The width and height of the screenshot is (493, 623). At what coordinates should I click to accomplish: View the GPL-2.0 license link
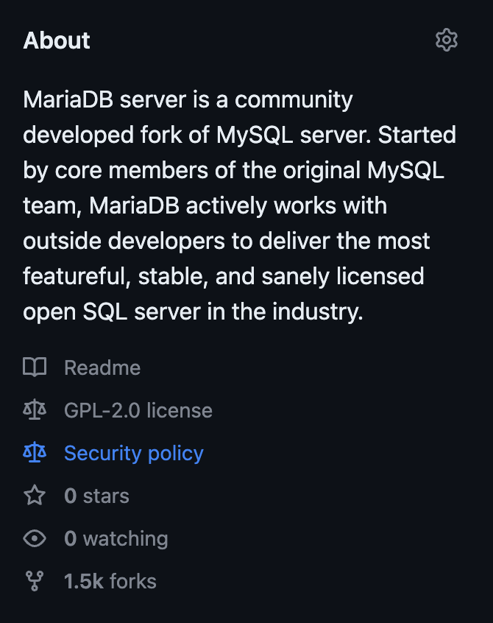[x=138, y=410]
